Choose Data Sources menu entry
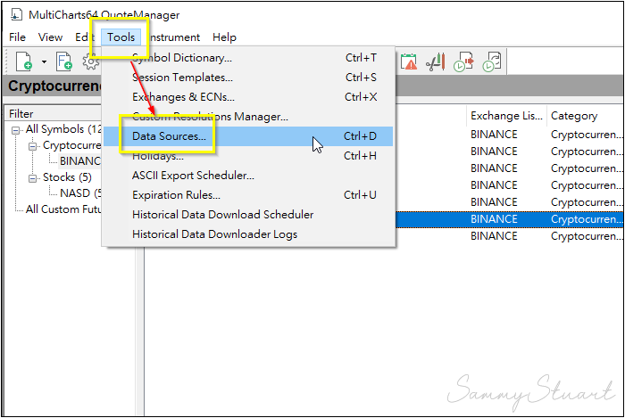The image size is (625, 418). coord(248,136)
